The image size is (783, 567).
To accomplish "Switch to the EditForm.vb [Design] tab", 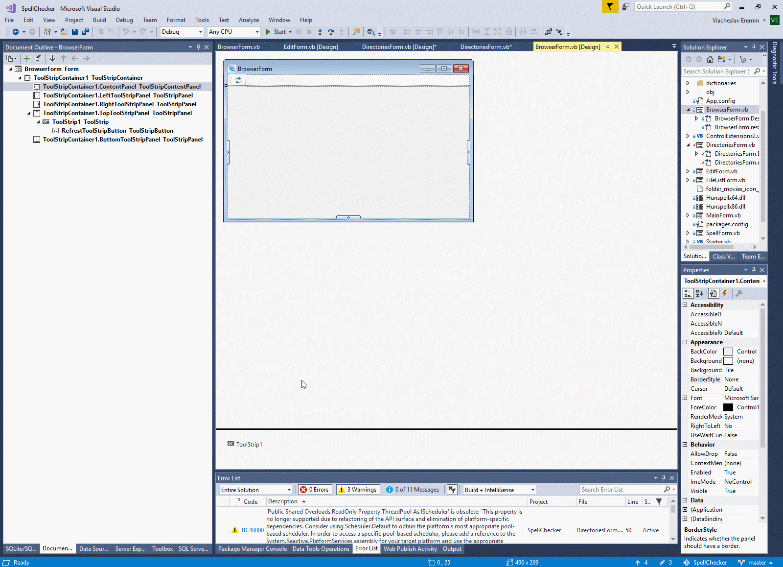I will pos(311,47).
